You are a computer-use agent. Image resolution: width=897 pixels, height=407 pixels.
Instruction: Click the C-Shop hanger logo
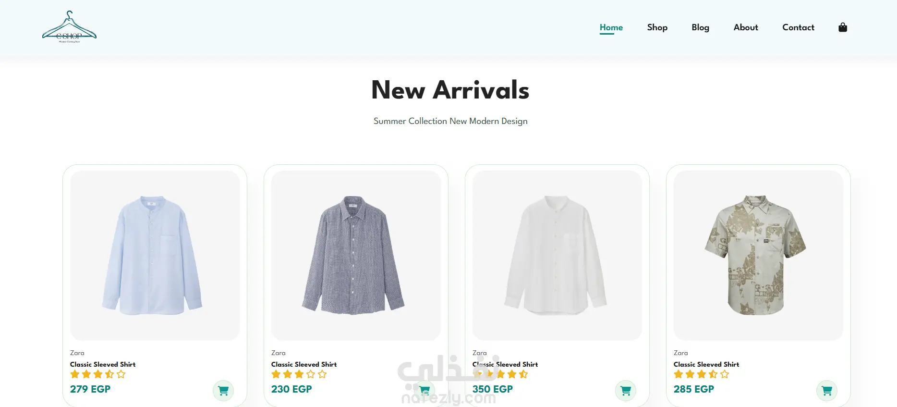click(70, 27)
